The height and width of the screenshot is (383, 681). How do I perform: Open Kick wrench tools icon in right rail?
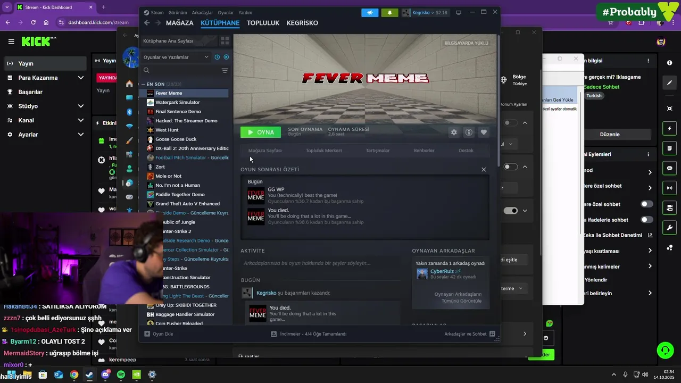point(669,228)
